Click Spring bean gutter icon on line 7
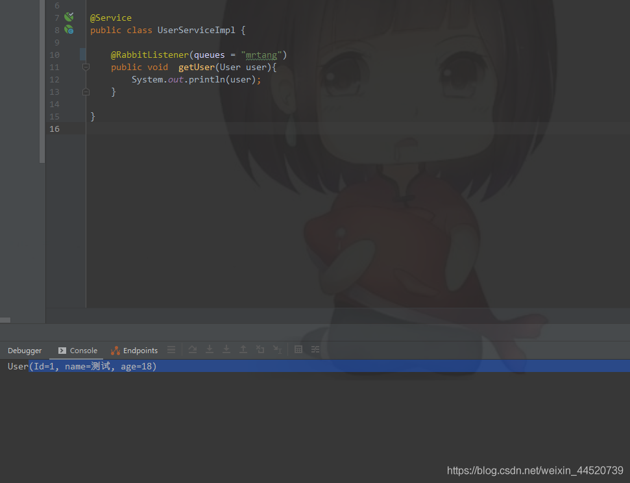 [69, 17]
